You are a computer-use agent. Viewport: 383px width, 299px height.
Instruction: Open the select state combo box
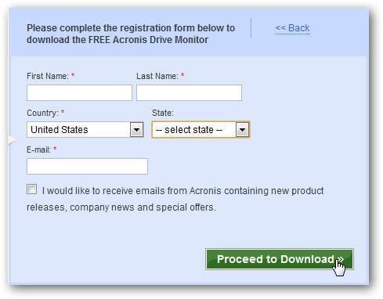coord(201,129)
